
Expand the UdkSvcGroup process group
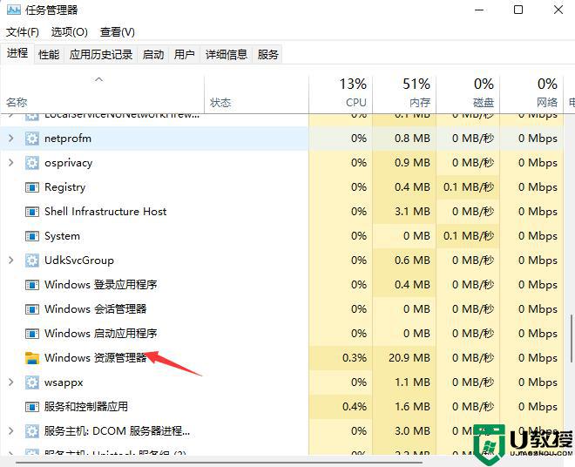pyautogui.click(x=10, y=261)
